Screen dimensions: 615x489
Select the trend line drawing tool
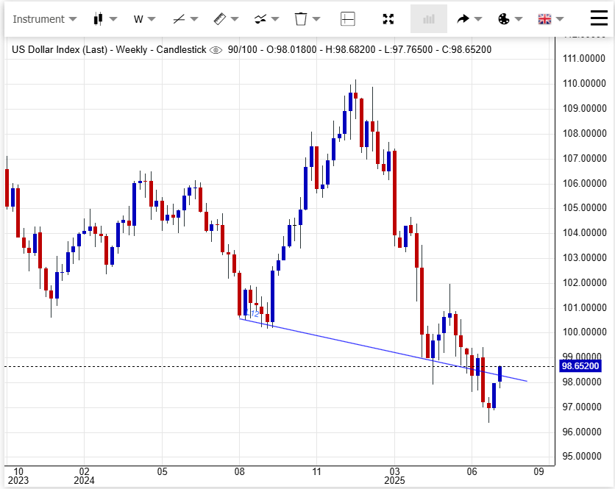(179, 19)
